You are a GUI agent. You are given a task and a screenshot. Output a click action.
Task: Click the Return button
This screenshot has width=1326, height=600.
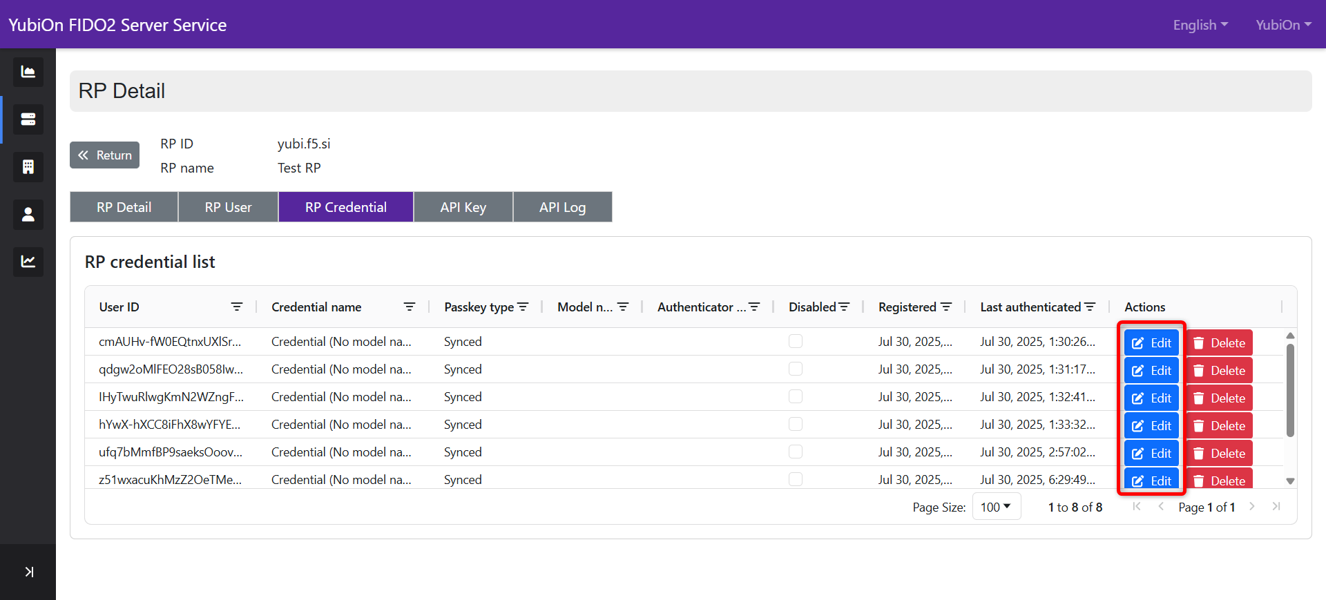(104, 155)
